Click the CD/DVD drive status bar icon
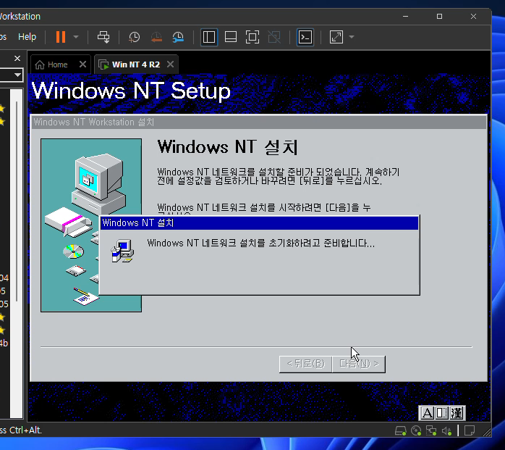 click(x=416, y=431)
